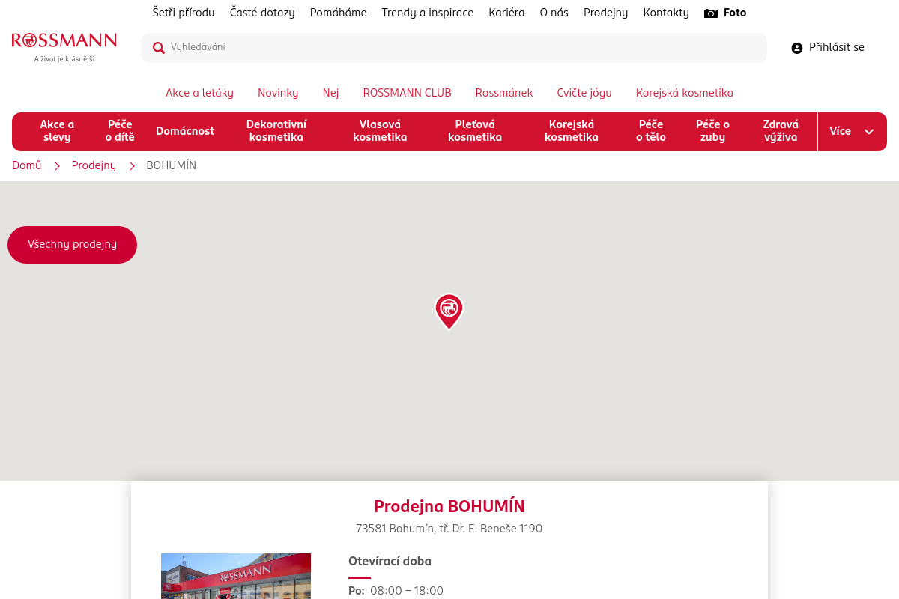Click Všechny prodejny button
Image resolution: width=899 pixels, height=599 pixels.
tap(72, 244)
